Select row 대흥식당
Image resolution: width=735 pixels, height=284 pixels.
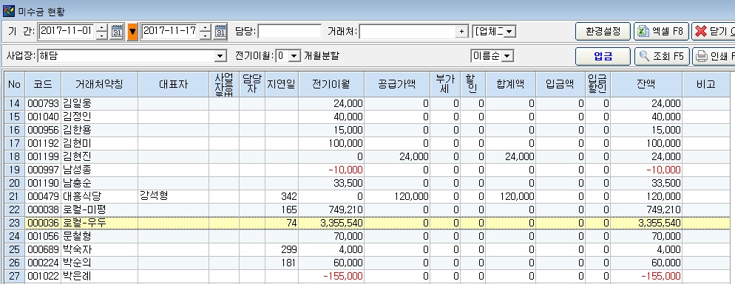tap(367, 196)
